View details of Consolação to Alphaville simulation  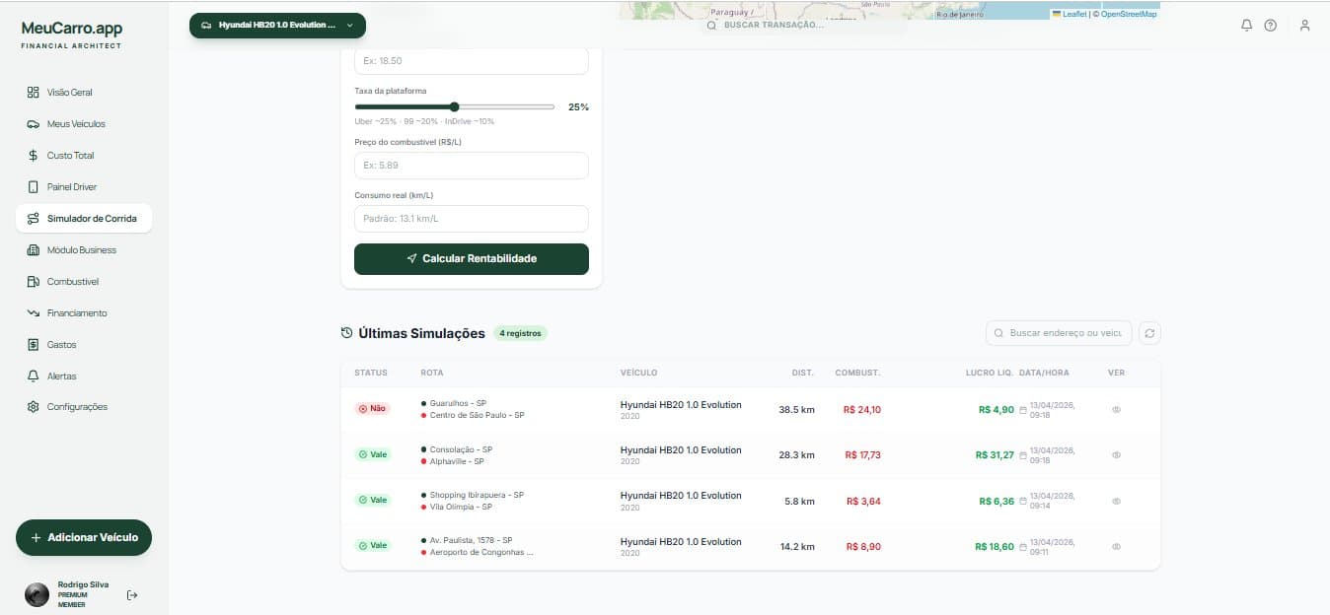pyautogui.click(x=1116, y=455)
